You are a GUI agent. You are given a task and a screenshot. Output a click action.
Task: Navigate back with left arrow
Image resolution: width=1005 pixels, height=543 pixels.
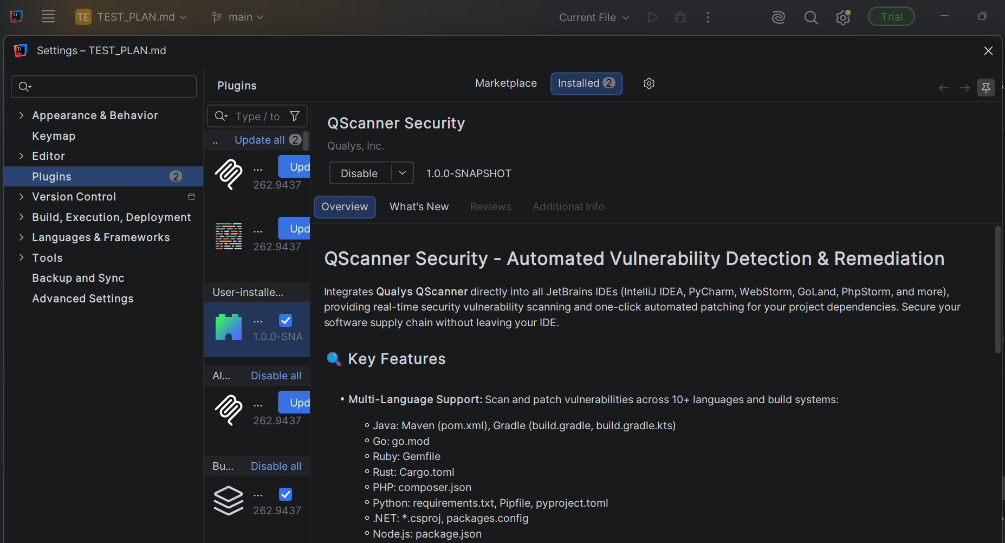pyautogui.click(x=944, y=88)
